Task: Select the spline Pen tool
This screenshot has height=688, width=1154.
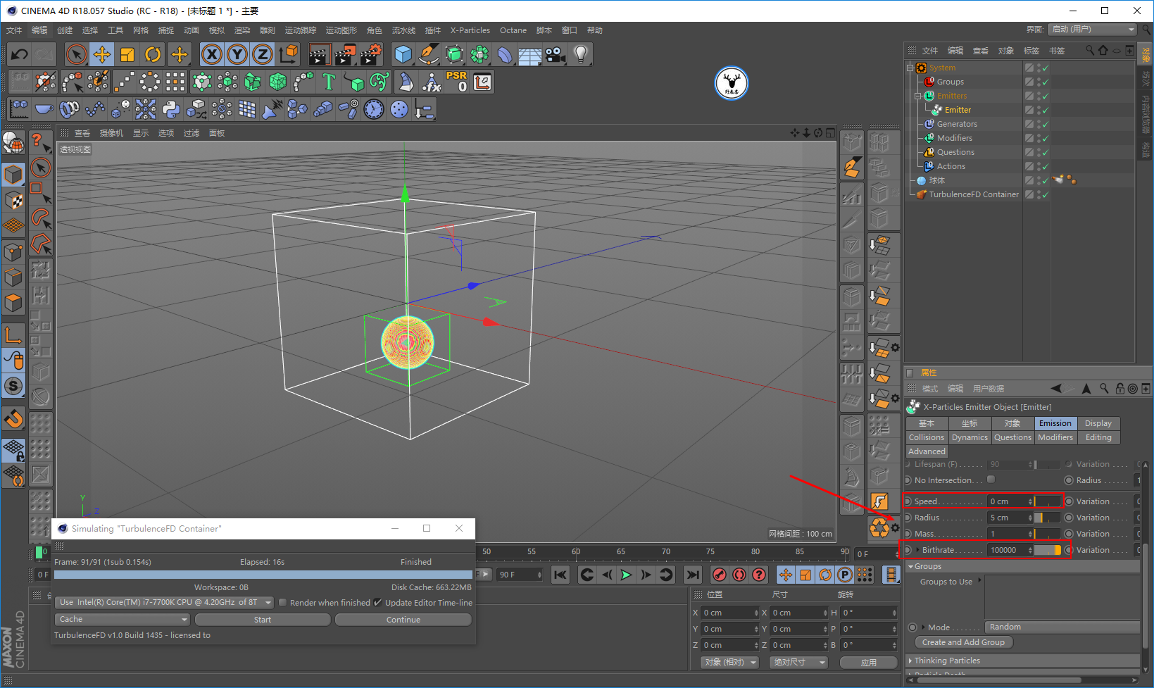Action: (x=429, y=54)
